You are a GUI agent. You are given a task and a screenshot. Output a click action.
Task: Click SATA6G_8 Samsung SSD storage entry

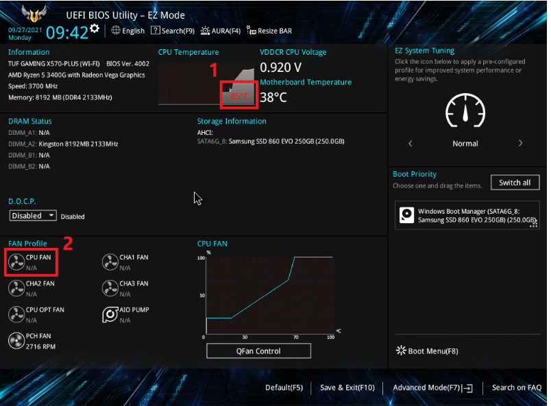click(271, 142)
